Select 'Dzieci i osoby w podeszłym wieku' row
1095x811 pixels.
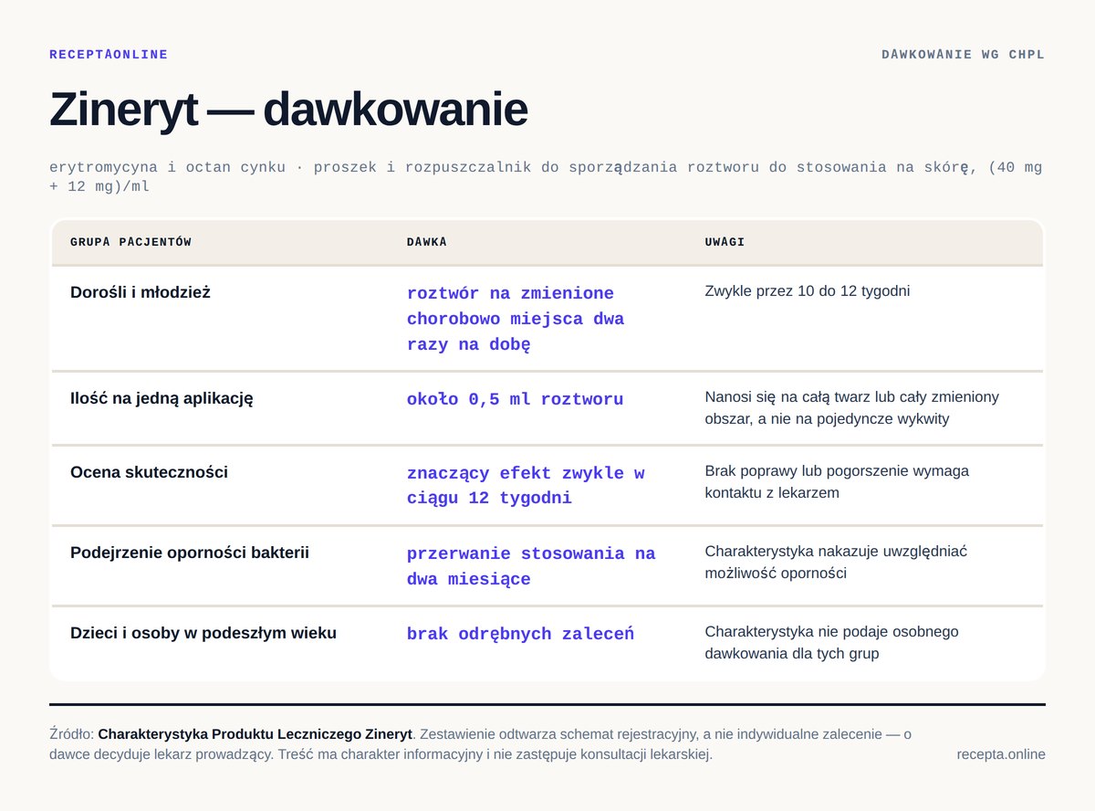click(203, 633)
